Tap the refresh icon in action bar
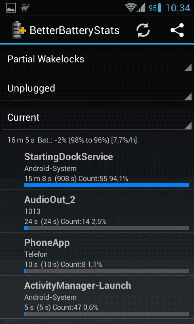This screenshot has height=324, width=194. pos(143,30)
